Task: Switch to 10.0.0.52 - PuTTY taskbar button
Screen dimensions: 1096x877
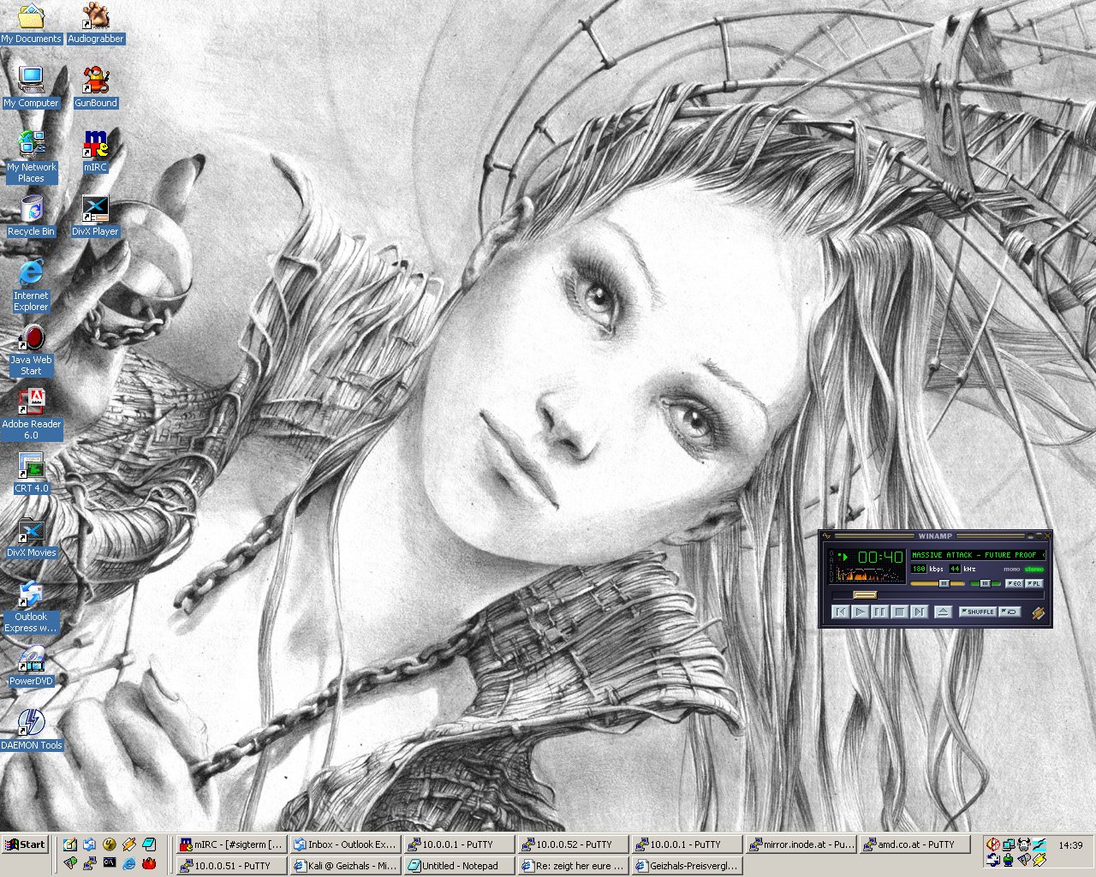Action: 574,844
